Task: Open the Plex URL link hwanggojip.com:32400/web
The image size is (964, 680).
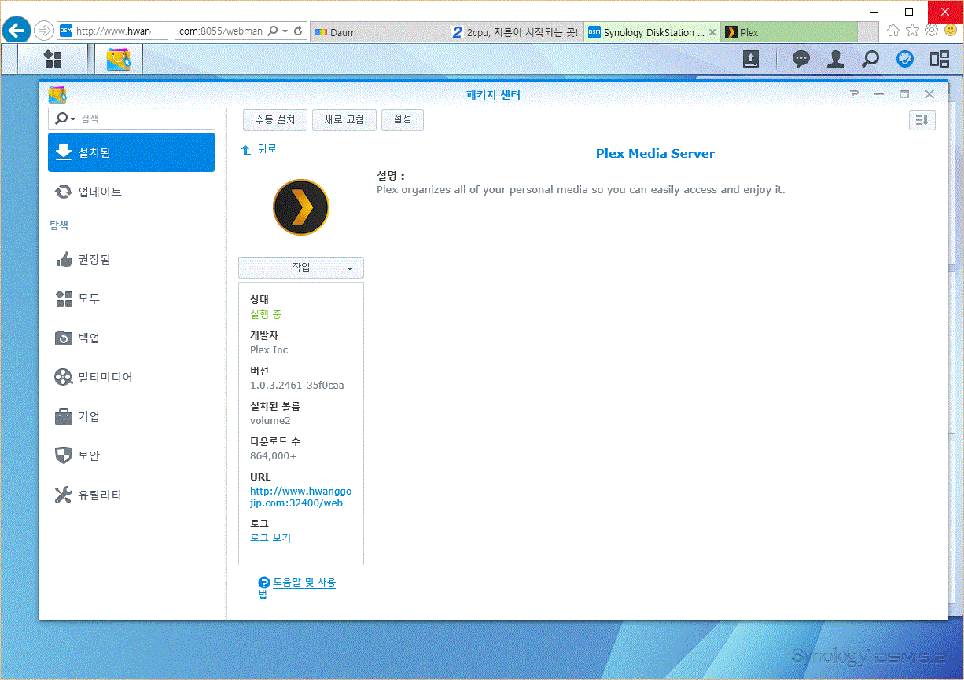Action: 300,497
